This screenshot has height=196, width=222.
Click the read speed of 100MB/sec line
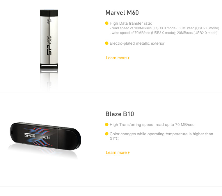tap(164, 28)
